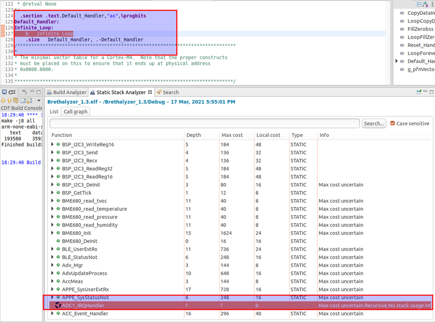Viewport: 435px width, 323px height.
Task: Switch to the Build Analyzer tab
Action: [x=67, y=92]
